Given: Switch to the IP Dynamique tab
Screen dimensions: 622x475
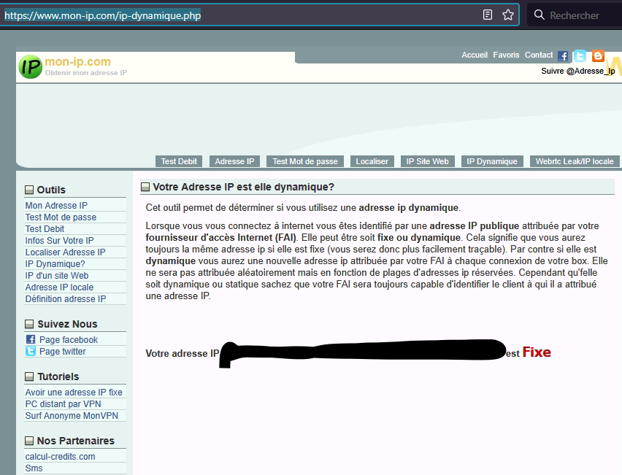Looking at the screenshot, I should click(492, 161).
